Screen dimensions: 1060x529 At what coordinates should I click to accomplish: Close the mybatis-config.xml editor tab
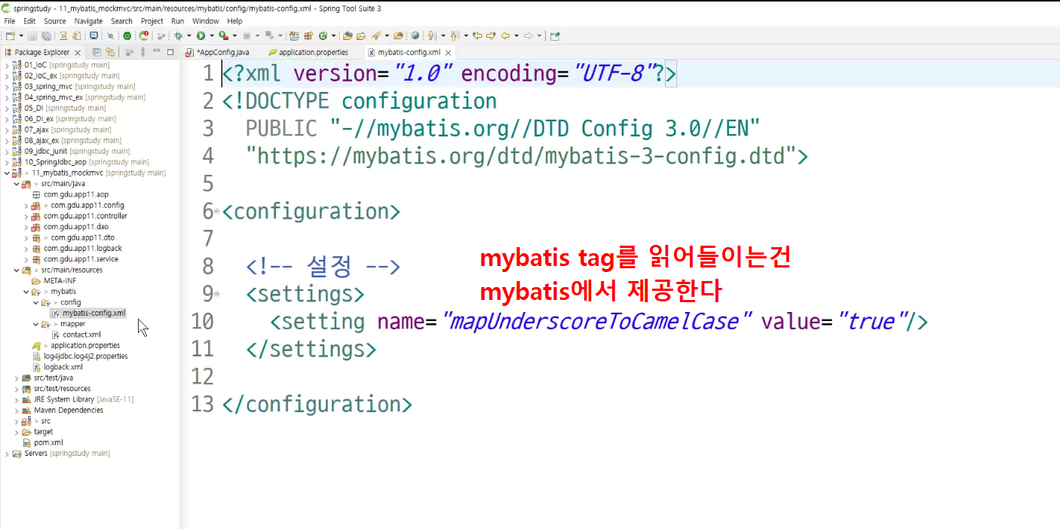click(x=449, y=53)
